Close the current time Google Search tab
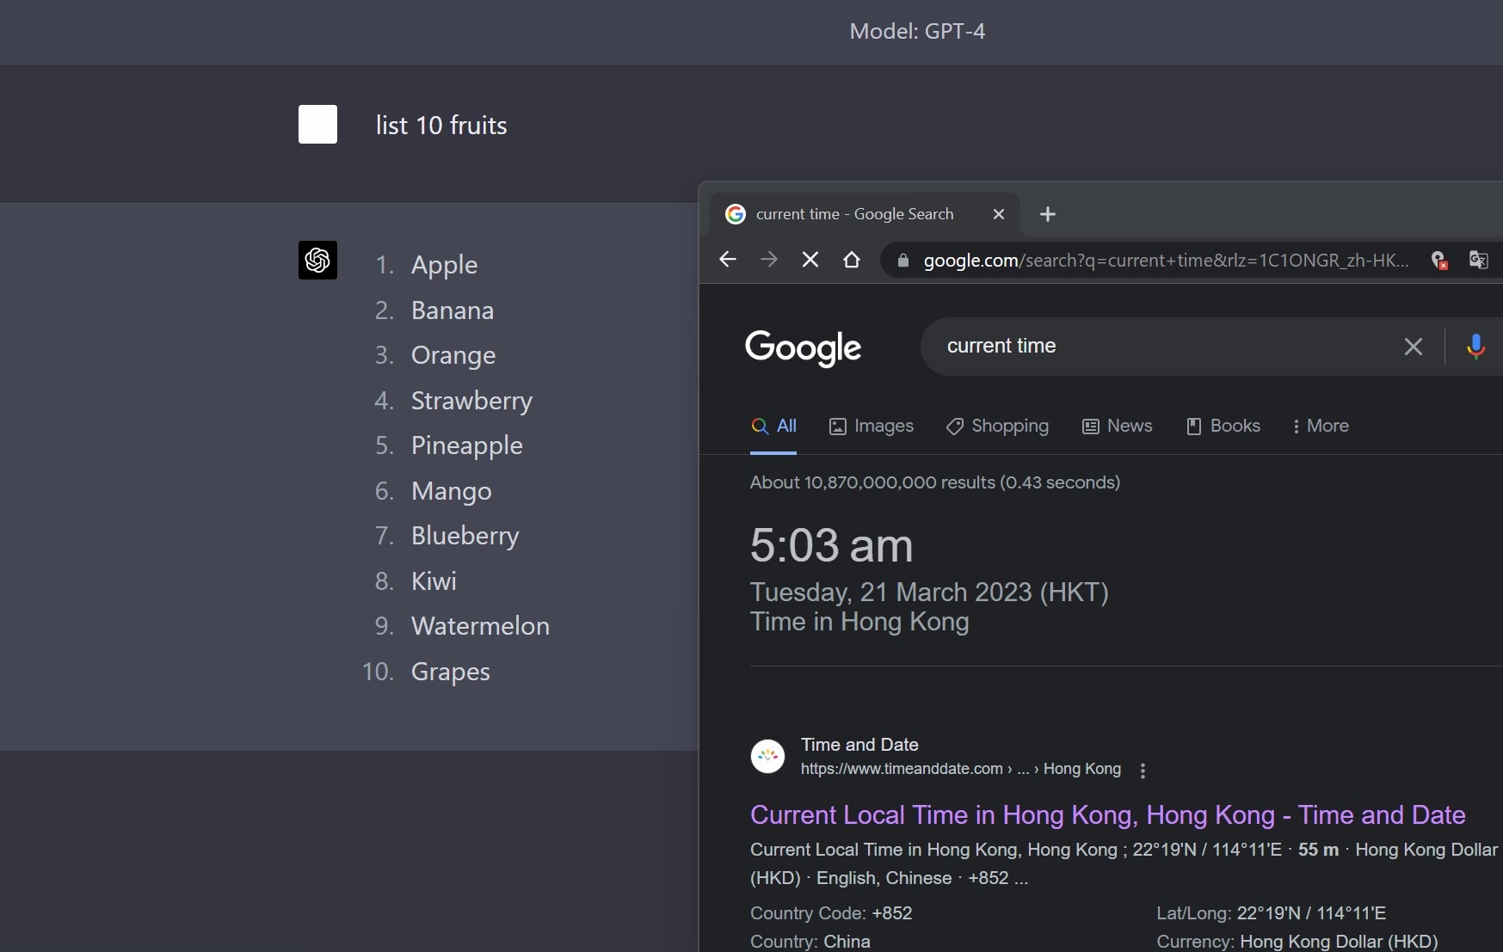 point(999,214)
